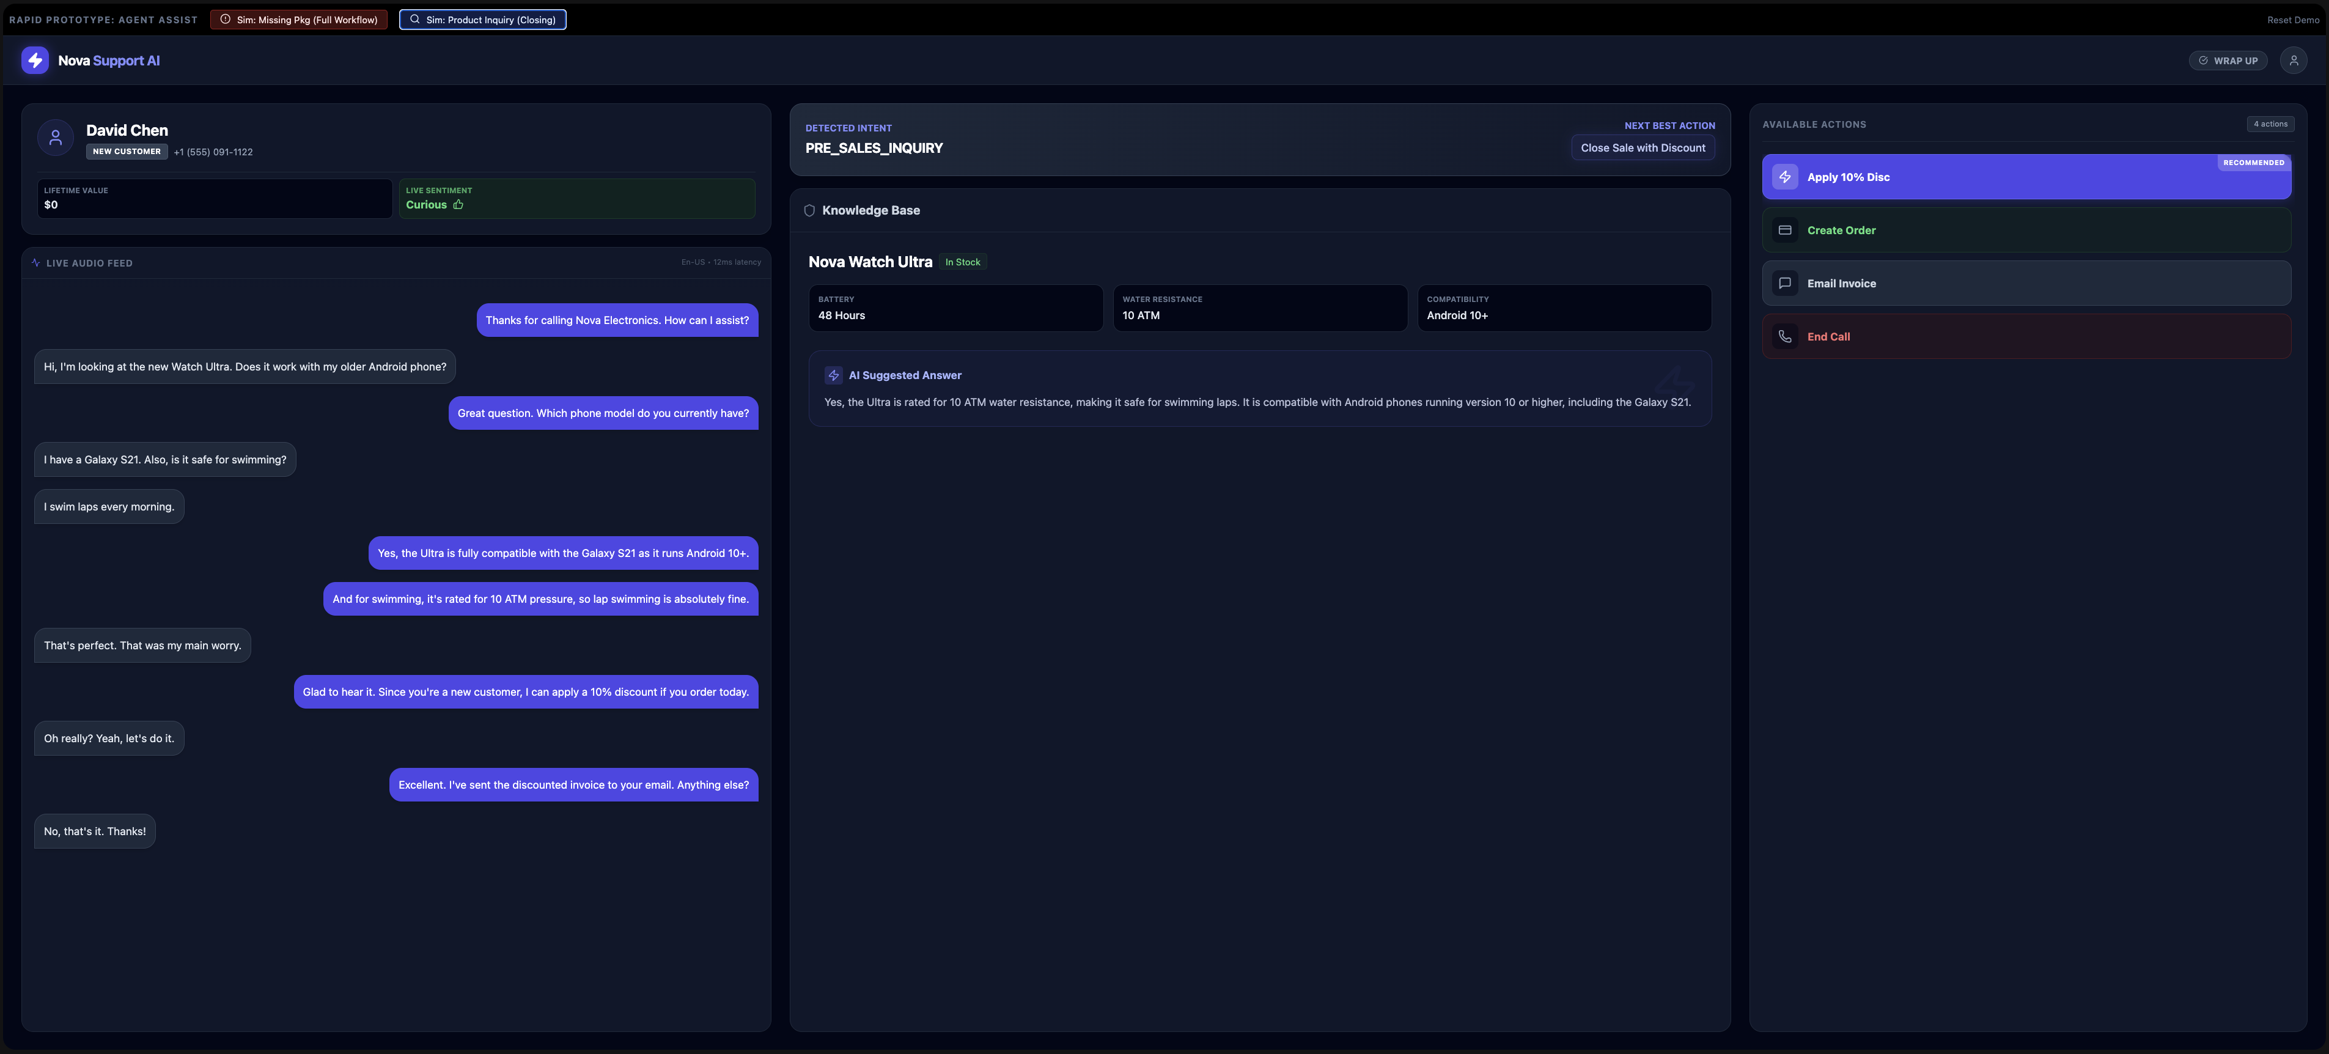Click the Live Audio Feed waveform icon

pos(36,263)
